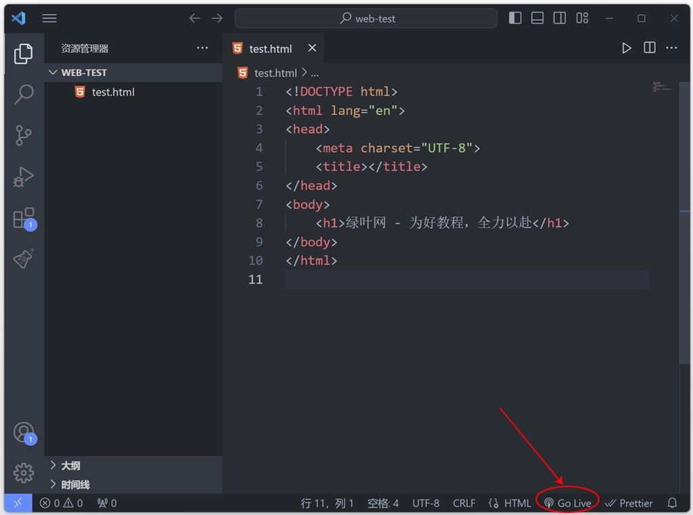Open the Extensions view

coord(23,218)
